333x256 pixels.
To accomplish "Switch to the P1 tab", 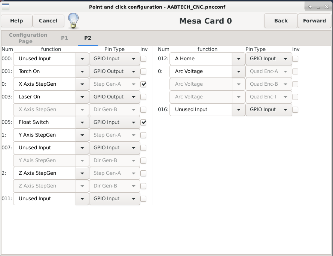I will coord(64,38).
